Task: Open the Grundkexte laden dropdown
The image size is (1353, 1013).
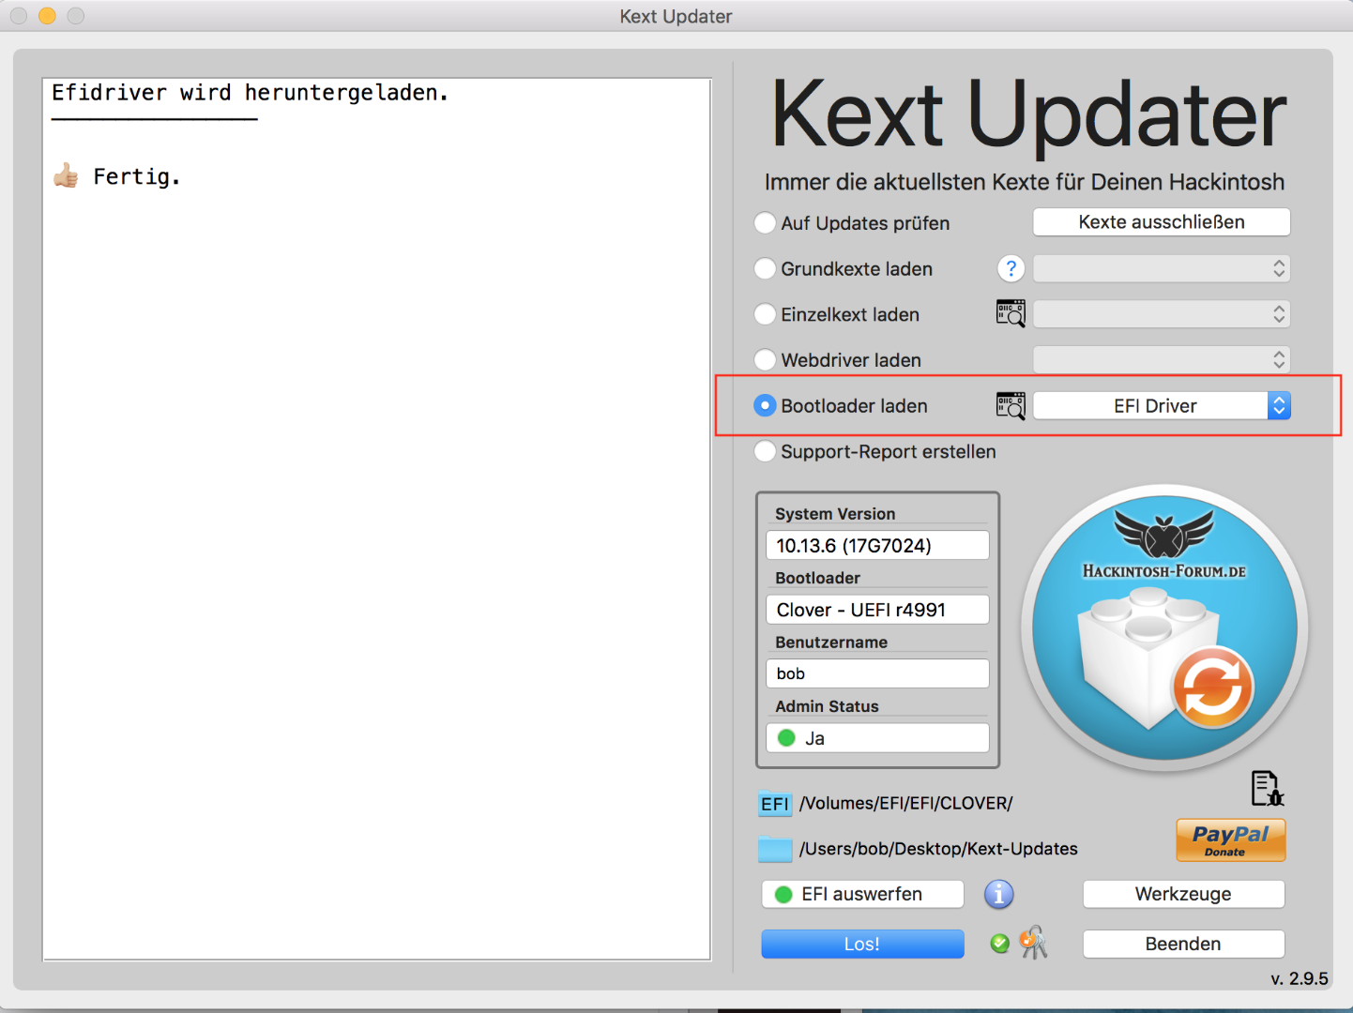Action: click(1162, 268)
